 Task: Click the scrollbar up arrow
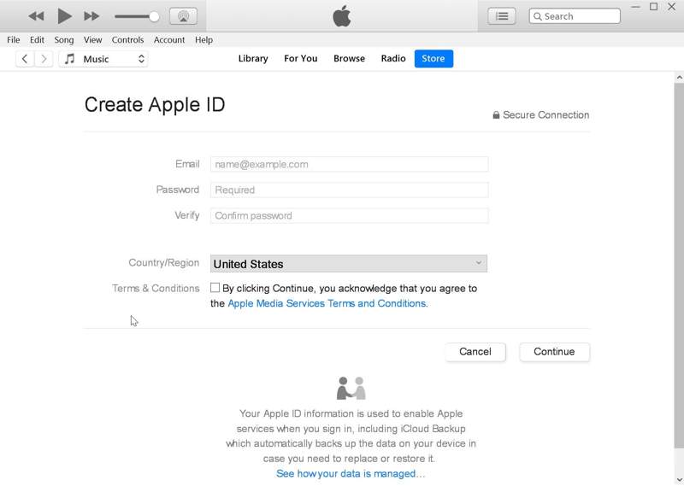(679, 78)
